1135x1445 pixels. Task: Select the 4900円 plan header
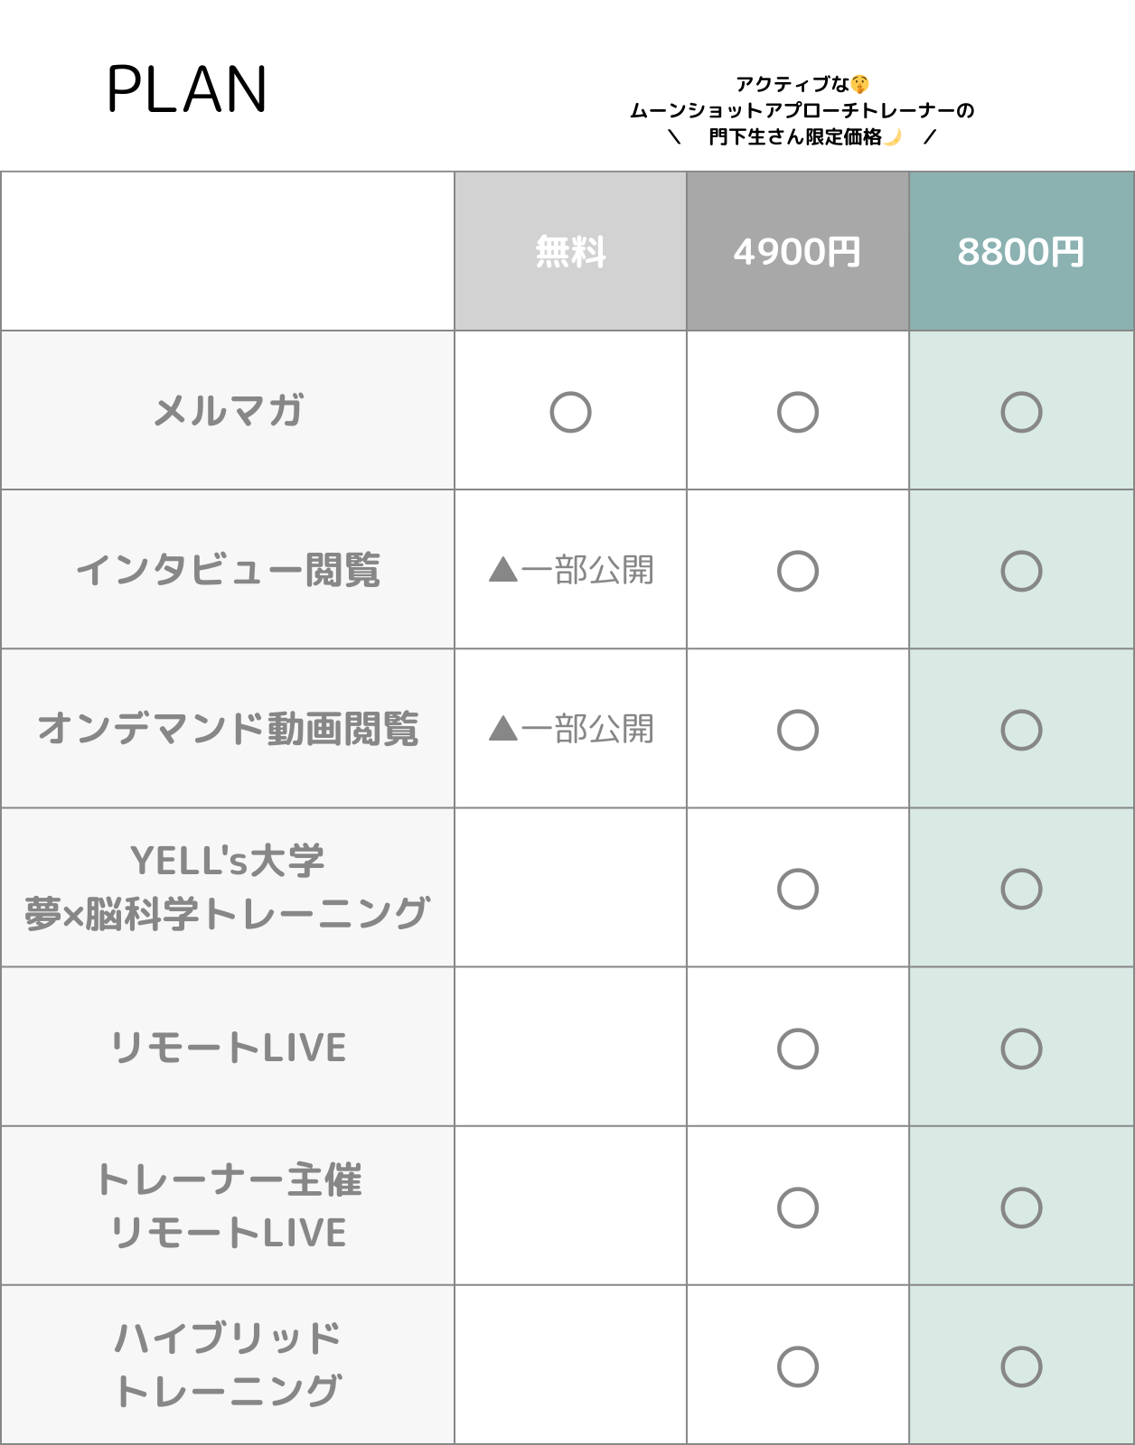click(x=797, y=252)
